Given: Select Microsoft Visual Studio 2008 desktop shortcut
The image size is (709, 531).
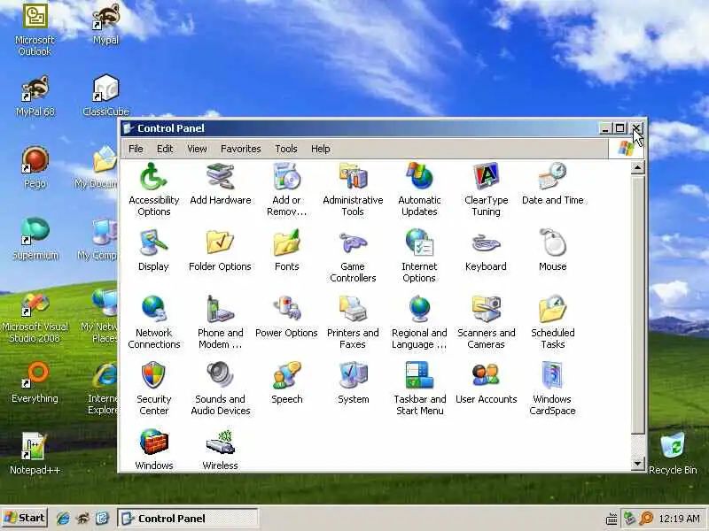Looking at the screenshot, I should click(x=35, y=317).
